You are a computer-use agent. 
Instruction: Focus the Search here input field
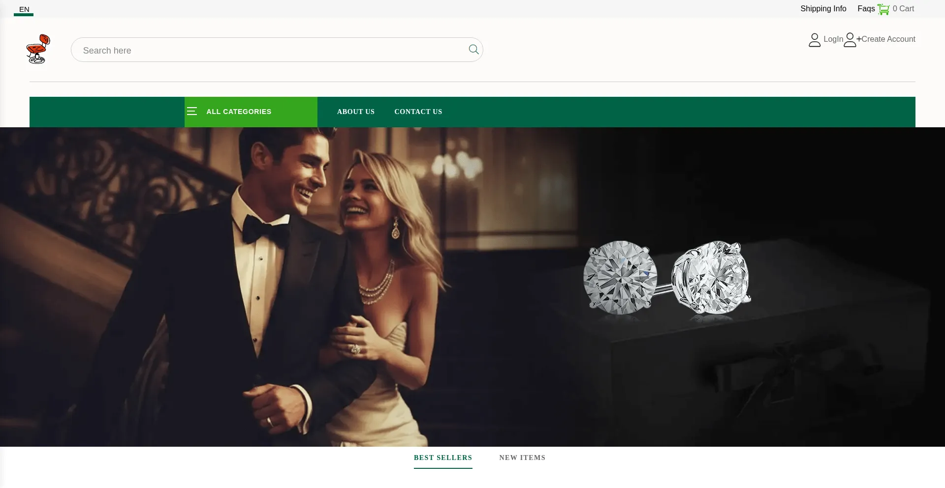point(271,50)
